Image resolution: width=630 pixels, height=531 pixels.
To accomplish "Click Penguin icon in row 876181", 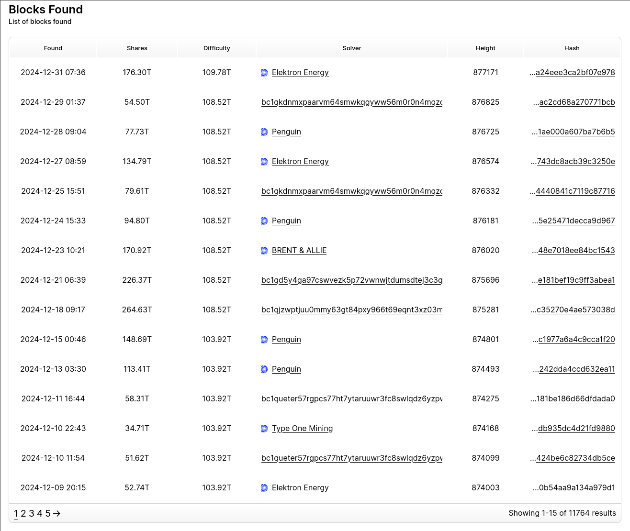I will 264,221.
